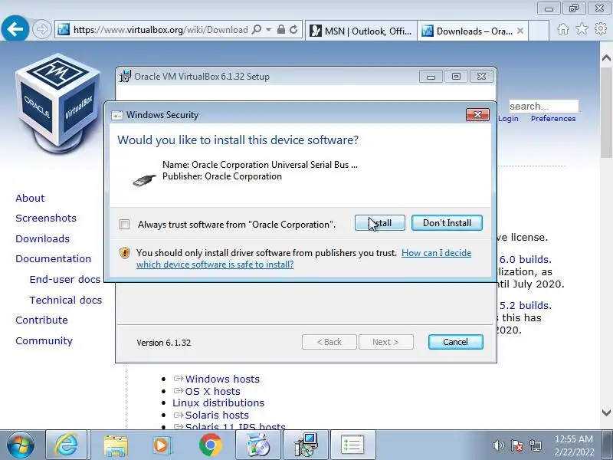Open the 6.0 builds link
The height and width of the screenshot is (460, 613).
click(526, 259)
